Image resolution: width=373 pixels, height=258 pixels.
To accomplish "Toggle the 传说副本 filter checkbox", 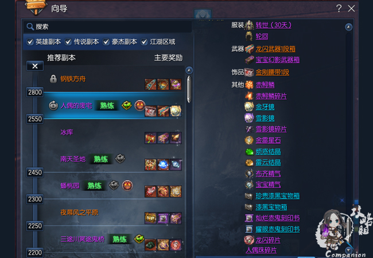I will click(68, 42).
